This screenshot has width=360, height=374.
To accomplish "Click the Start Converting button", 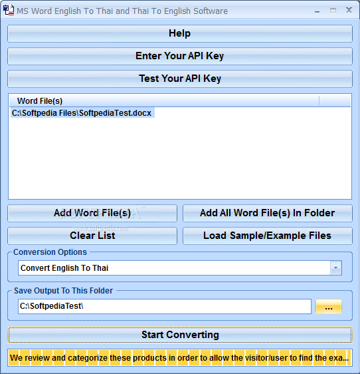I will coord(180,335).
